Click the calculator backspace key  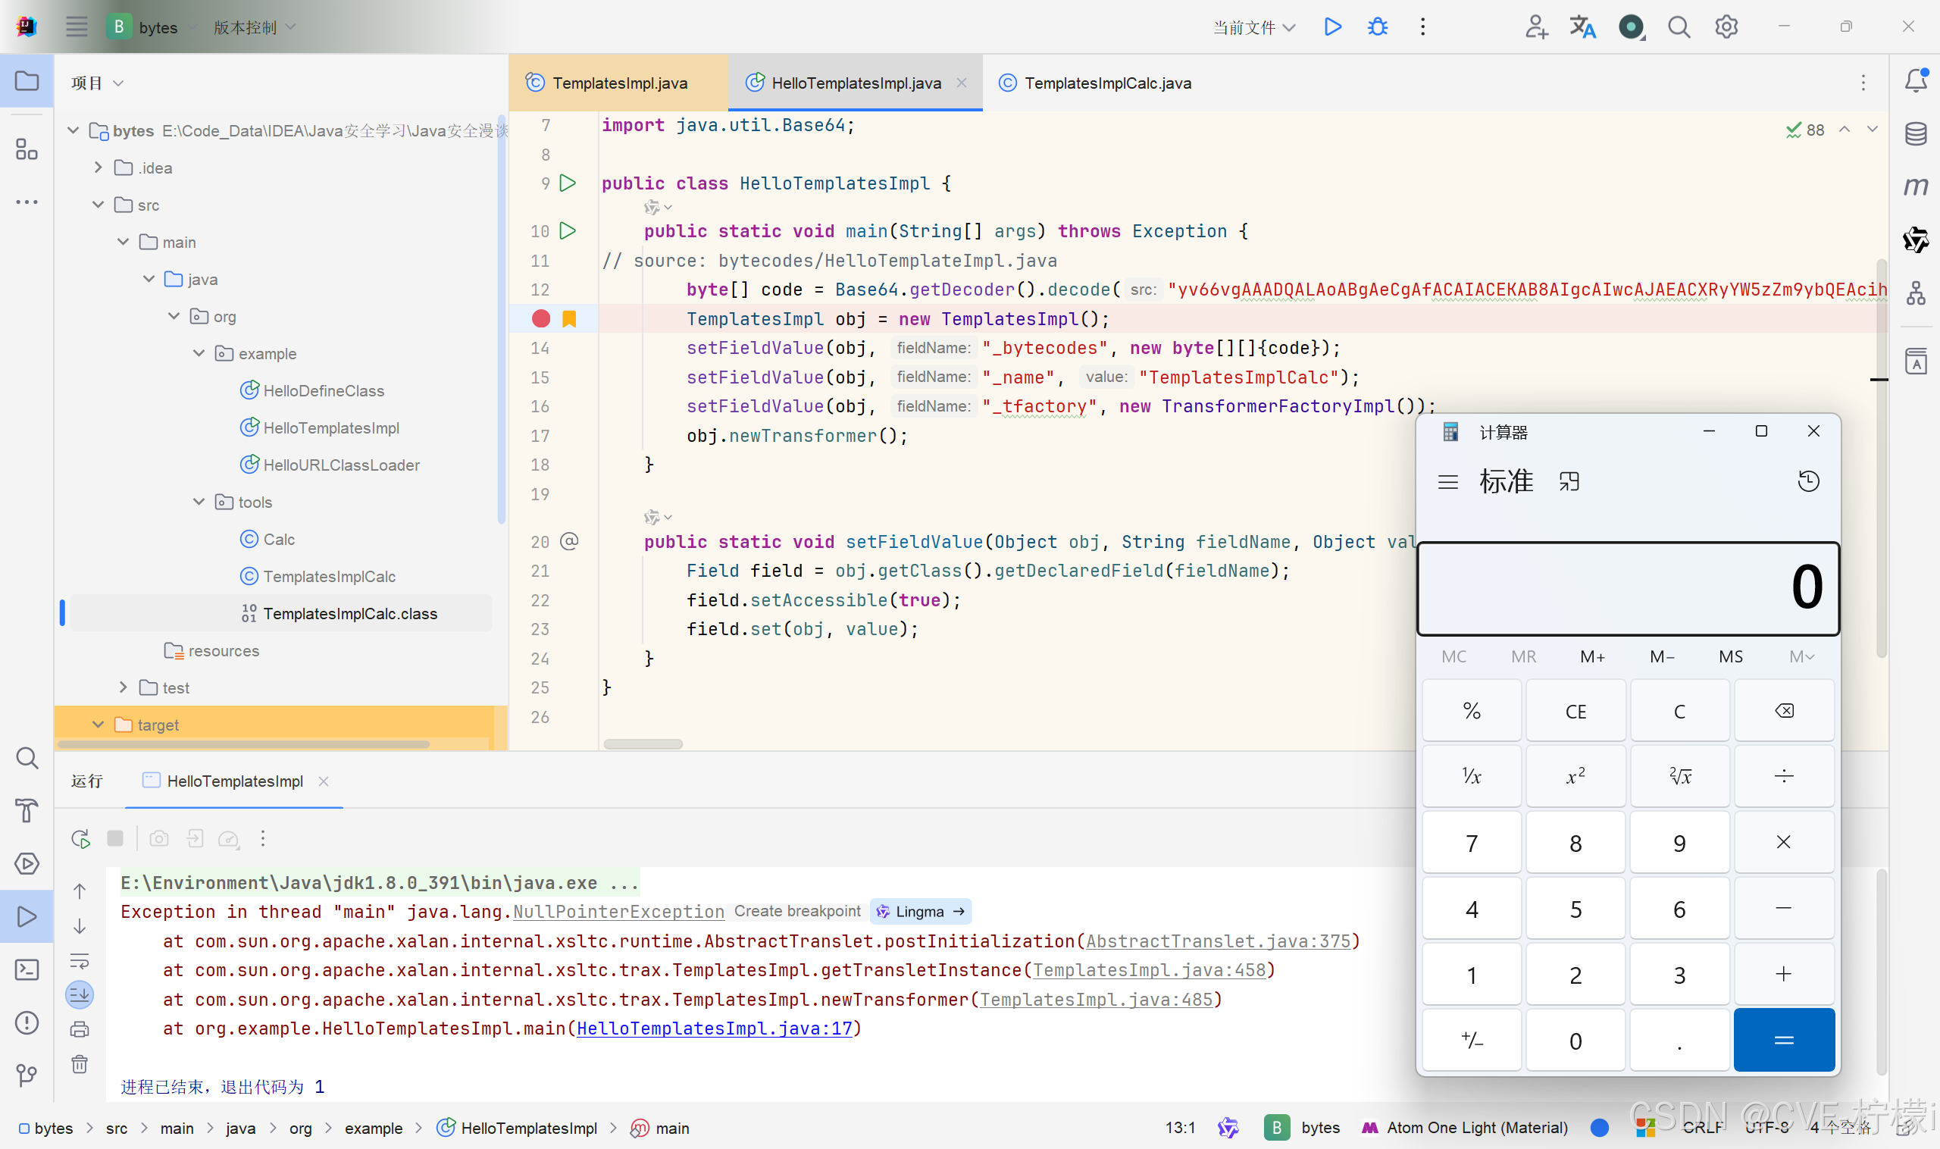[x=1784, y=711]
